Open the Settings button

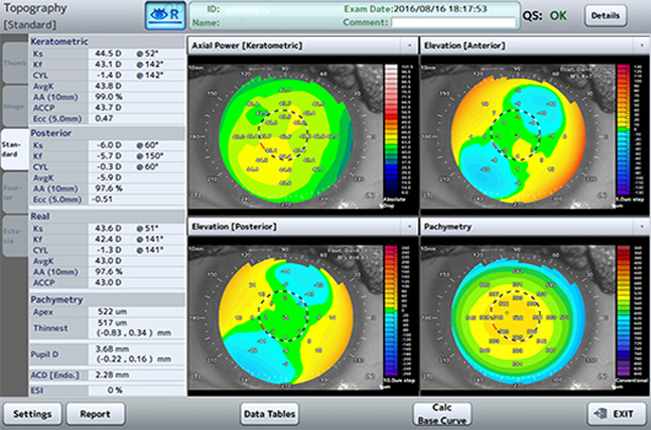[x=33, y=414]
